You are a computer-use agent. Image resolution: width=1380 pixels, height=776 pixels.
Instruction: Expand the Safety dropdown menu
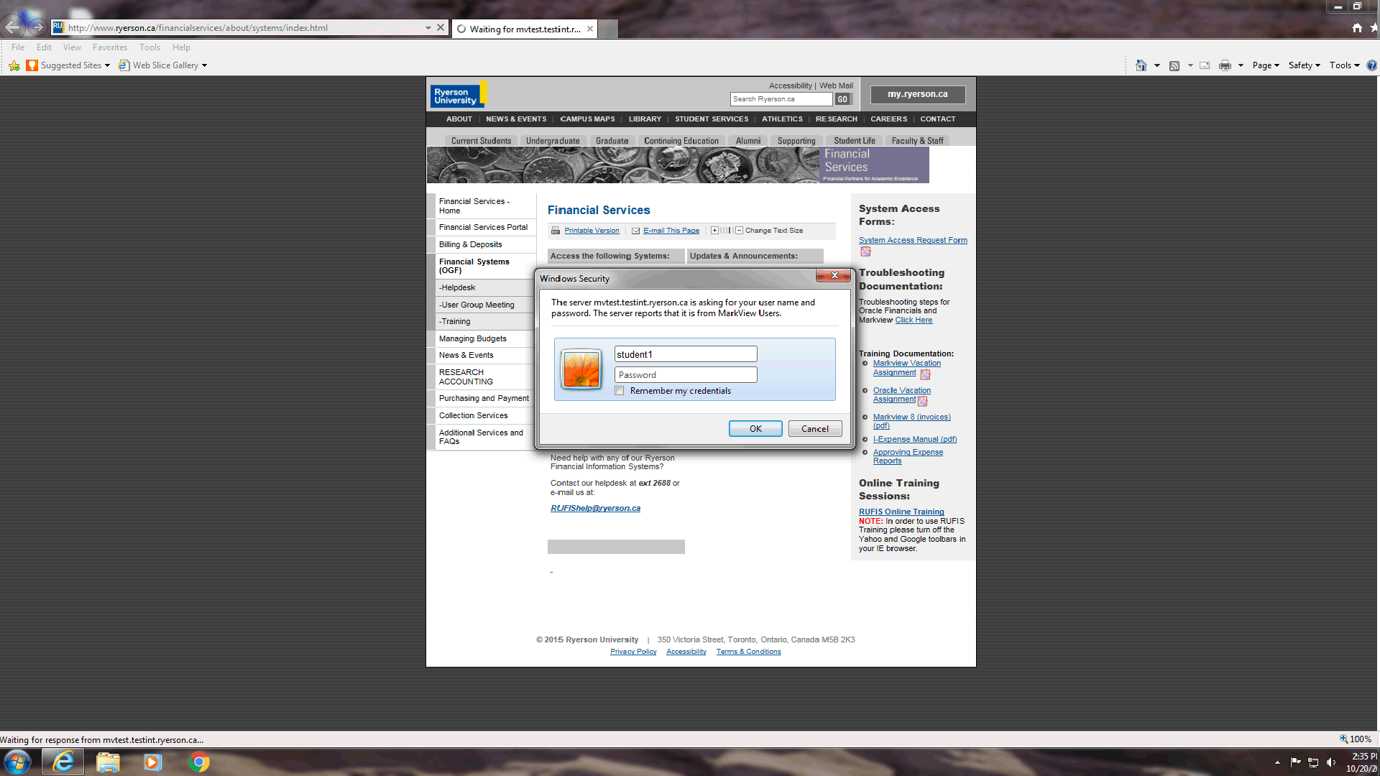[x=1304, y=65]
